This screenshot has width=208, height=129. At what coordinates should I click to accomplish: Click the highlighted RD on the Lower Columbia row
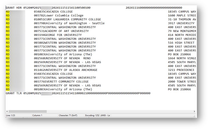tap(8, 16)
